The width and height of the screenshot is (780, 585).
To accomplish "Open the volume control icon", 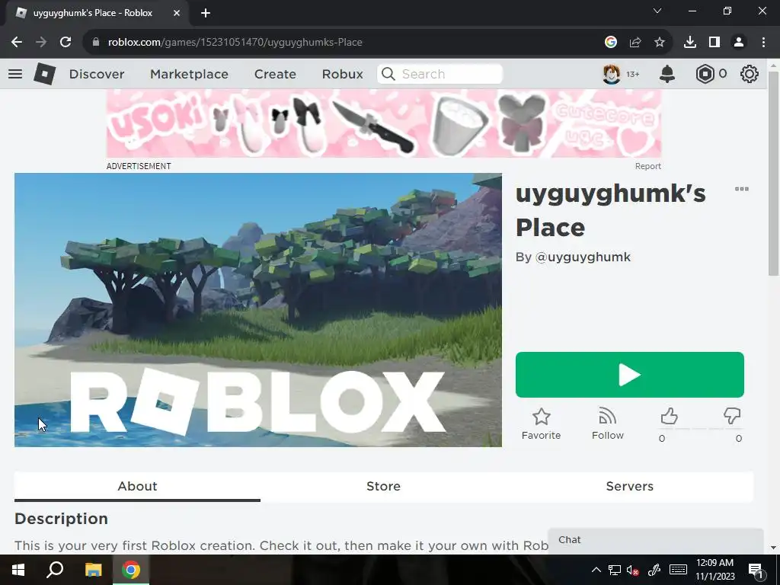I will click(x=633, y=570).
